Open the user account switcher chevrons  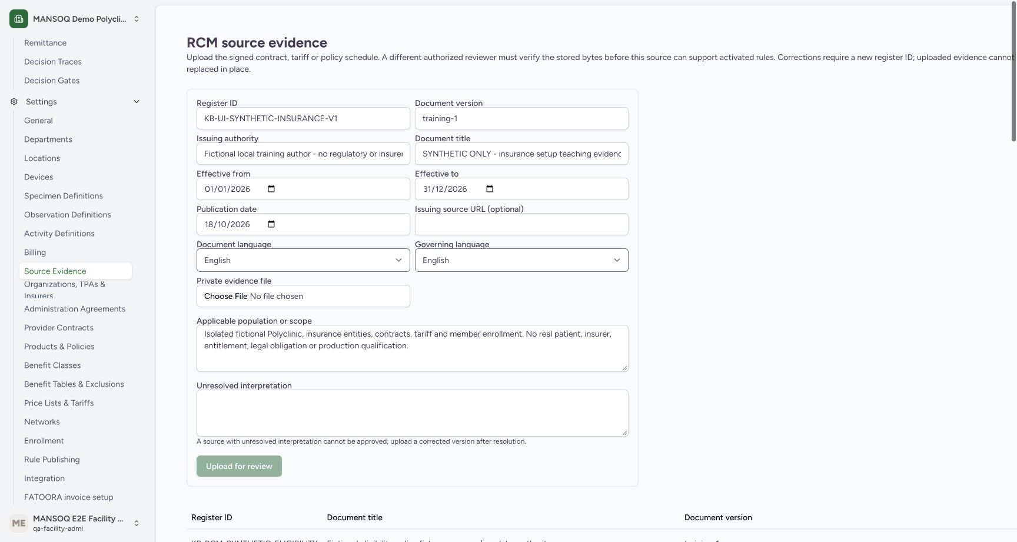(x=137, y=523)
